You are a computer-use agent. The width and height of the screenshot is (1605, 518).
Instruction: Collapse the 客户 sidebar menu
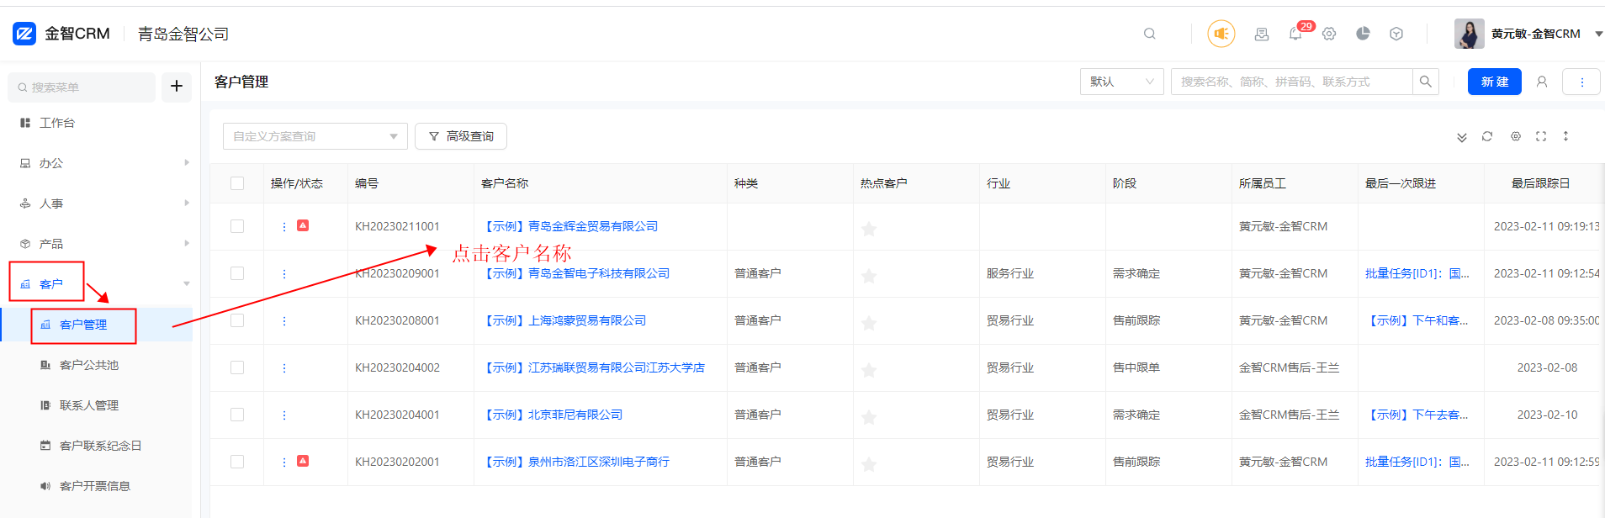coord(96,284)
